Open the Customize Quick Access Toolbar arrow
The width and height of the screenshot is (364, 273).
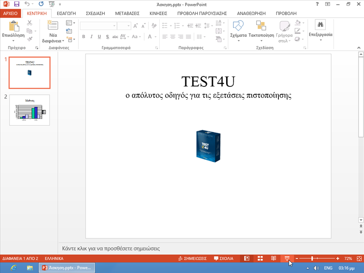[60, 4]
